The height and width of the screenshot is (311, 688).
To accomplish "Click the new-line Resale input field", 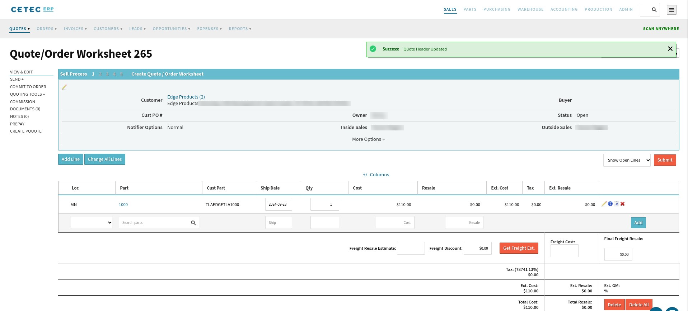I will coord(464,223).
